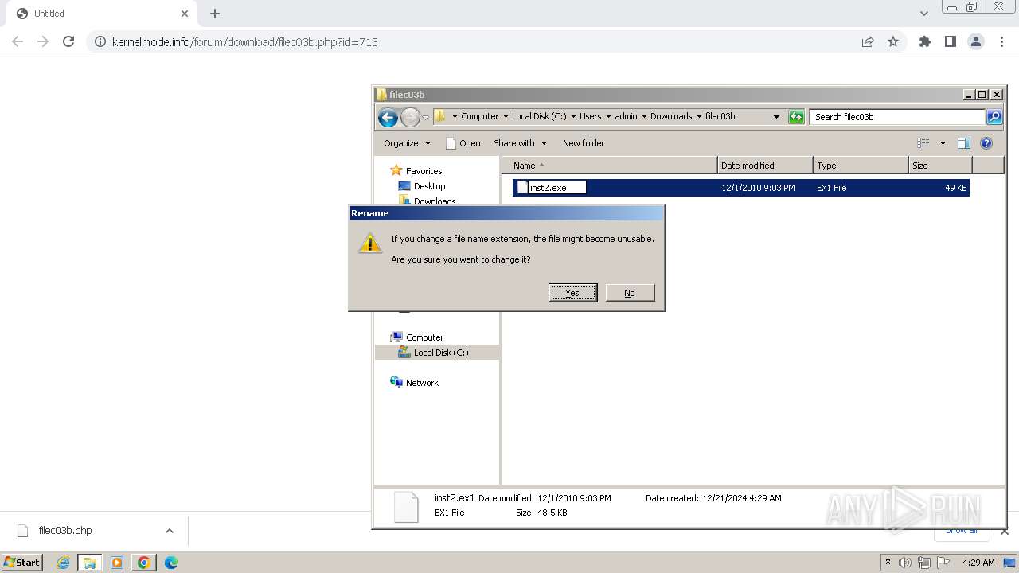Select the Untitled browser tab
The height and width of the screenshot is (573, 1019).
[101, 14]
